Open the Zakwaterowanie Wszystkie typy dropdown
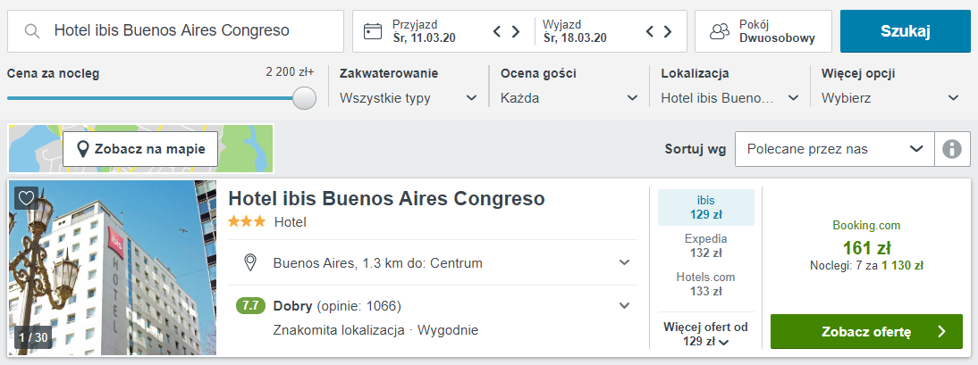978x365 pixels. pyautogui.click(x=409, y=98)
